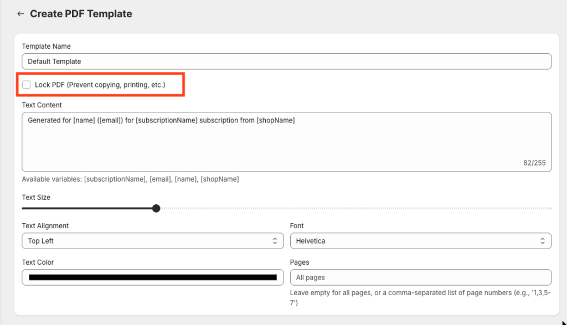
Task: Click the Text Color label
Action: [x=38, y=262]
